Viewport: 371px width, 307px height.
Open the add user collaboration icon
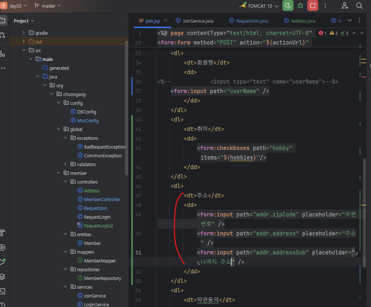(345, 6)
